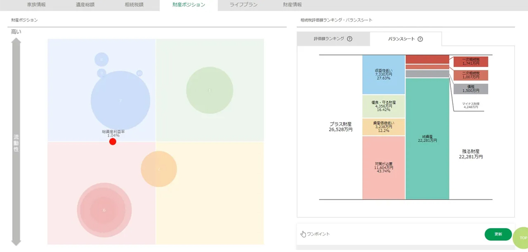Click help icon next to バランスシート
Image resolution: width=528 pixels, height=252 pixels.
[x=420, y=39]
